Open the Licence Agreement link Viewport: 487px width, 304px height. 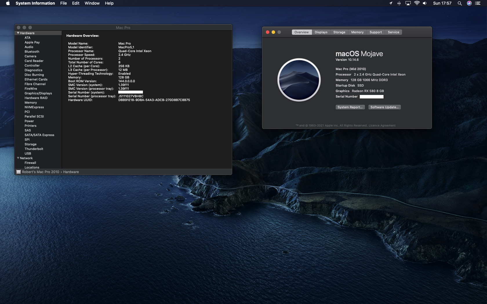tap(382, 126)
